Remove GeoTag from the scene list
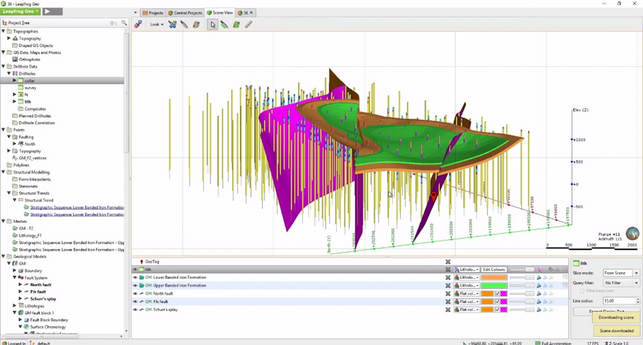Image resolution: width=643 pixels, height=345 pixels. (448, 261)
